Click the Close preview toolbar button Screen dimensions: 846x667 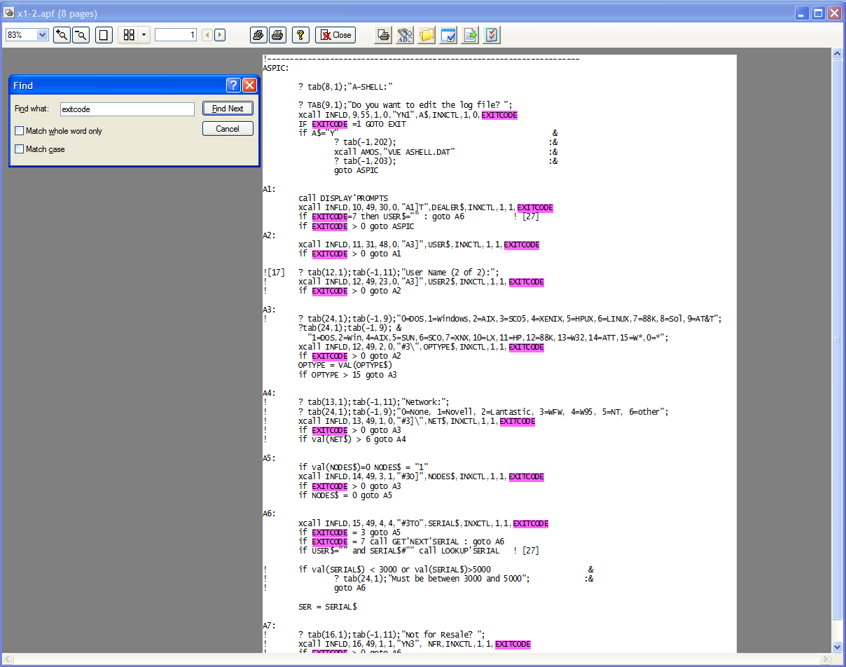(x=335, y=35)
